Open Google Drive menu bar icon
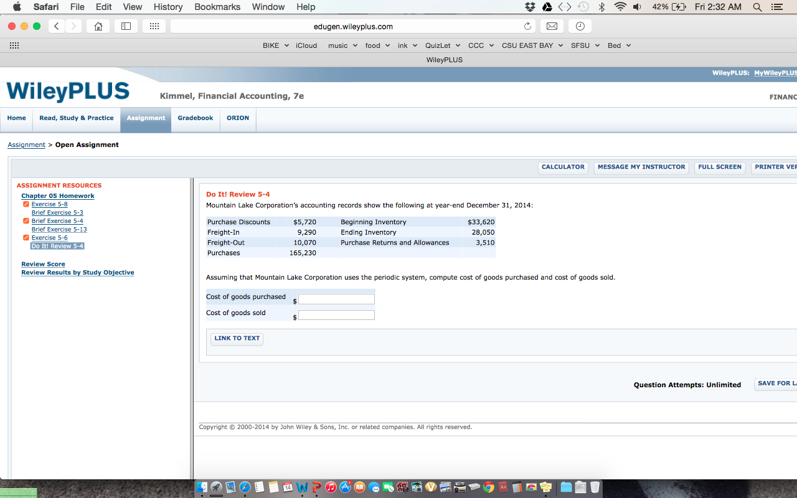The image size is (797, 498). 547,7
